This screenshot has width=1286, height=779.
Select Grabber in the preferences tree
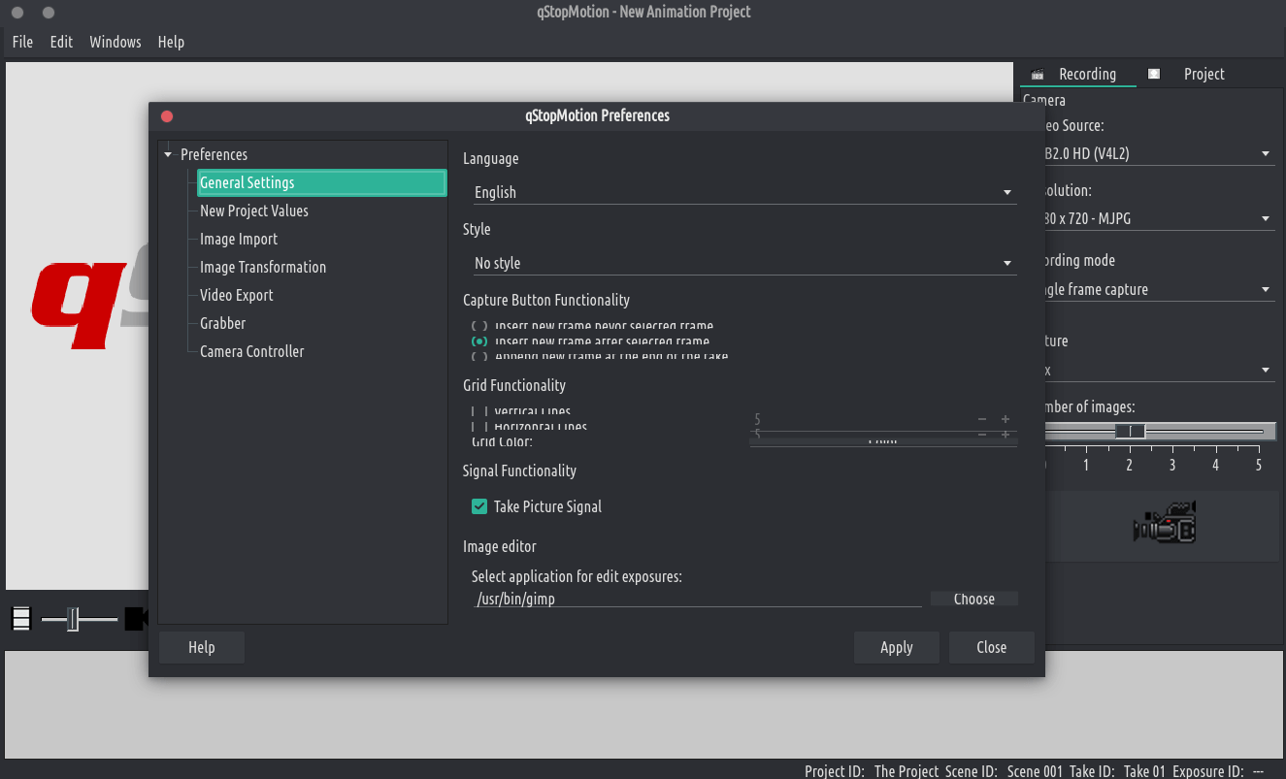click(x=223, y=323)
